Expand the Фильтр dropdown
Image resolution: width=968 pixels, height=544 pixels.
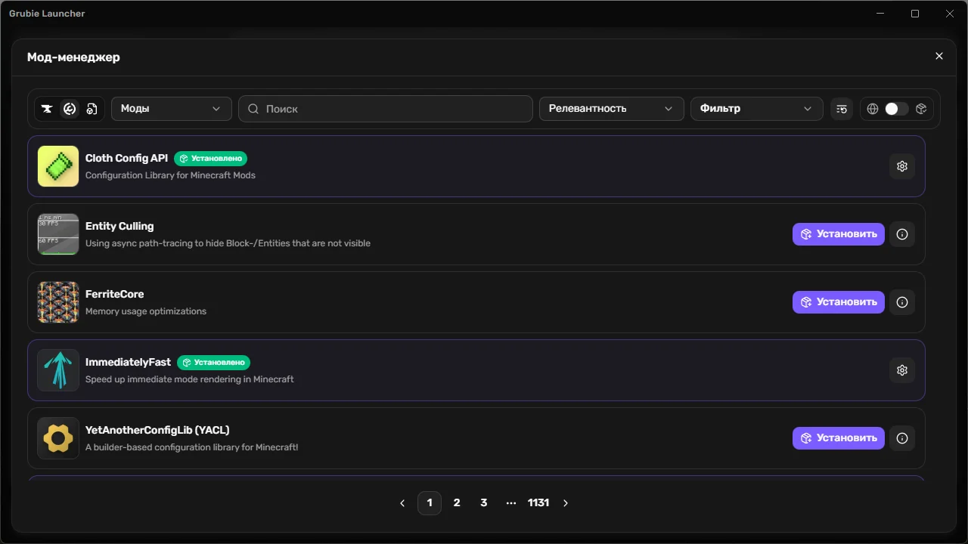(x=756, y=109)
